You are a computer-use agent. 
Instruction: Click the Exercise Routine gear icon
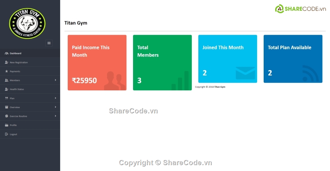pos(7,116)
